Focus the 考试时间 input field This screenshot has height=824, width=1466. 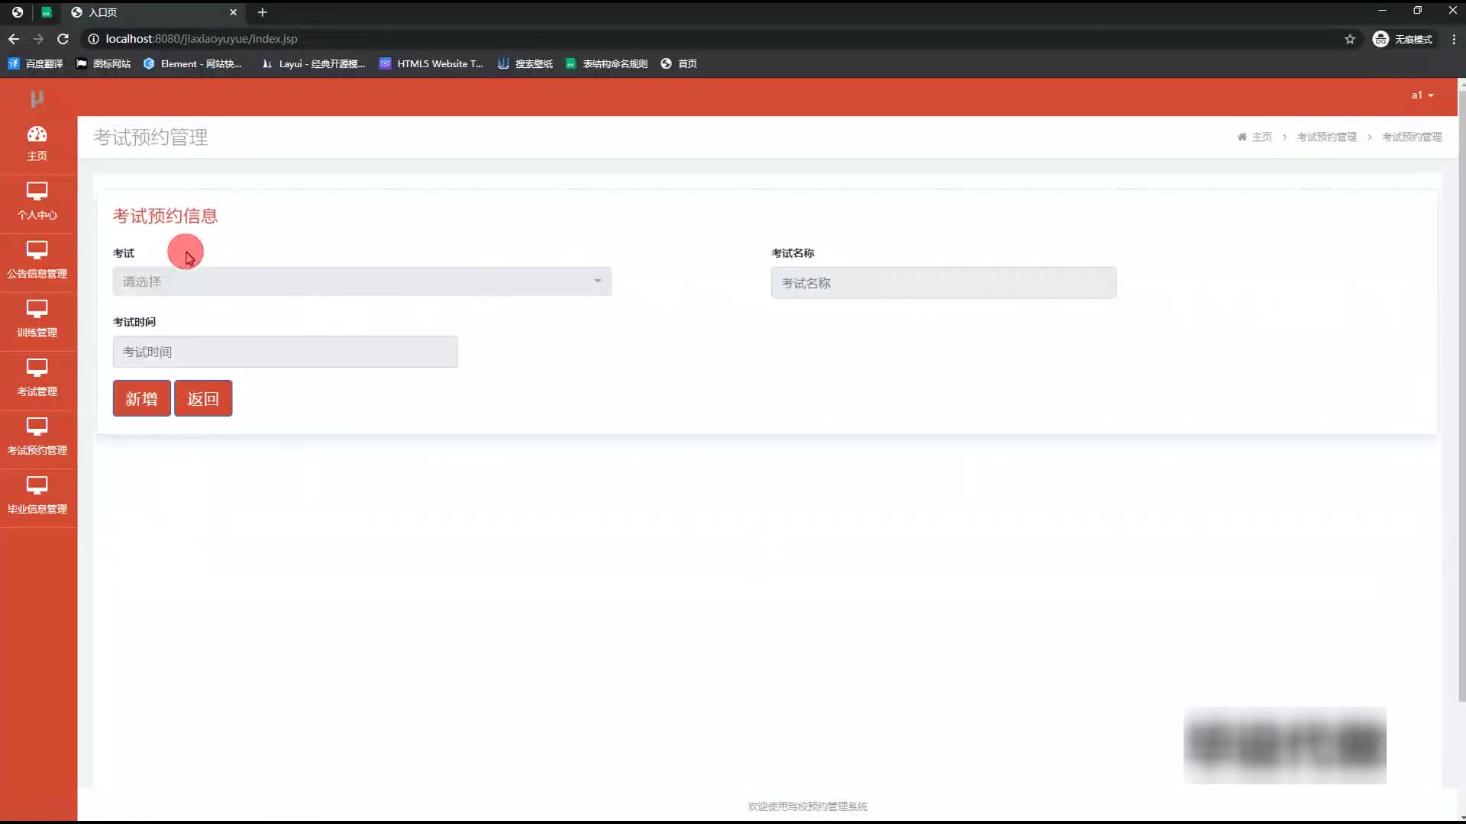pyautogui.click(x=285, y=352)
